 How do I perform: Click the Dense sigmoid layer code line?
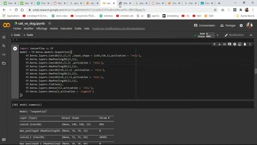(60, 91)
